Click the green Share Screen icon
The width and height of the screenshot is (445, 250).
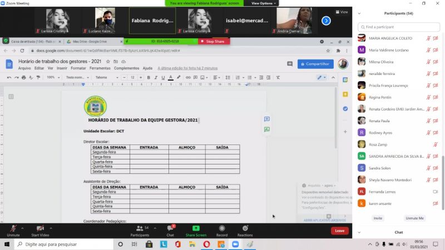click(x=196, y=228)
